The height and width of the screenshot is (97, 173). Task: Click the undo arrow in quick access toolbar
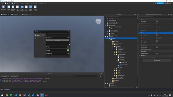pos(17,3)
